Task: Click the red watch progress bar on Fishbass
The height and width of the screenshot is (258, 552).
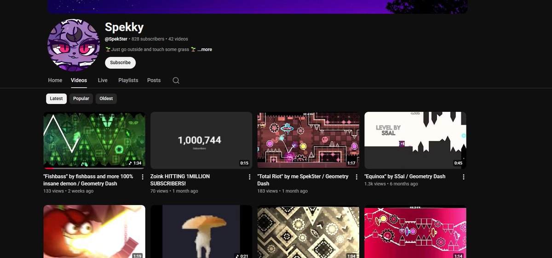Action: click(49, 168)
